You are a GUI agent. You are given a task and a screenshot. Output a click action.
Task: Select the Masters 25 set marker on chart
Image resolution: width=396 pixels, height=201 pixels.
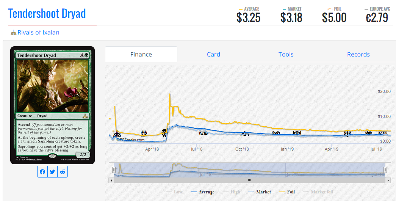pos(144,133)
